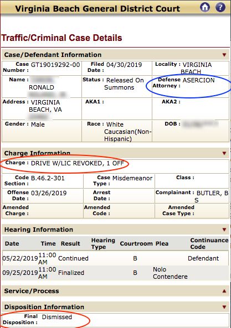The height and width of the screenshot is (328, 231).
Task: Select the Hearing Information section header
Action: pyautogui.click(x=115, y=230)
